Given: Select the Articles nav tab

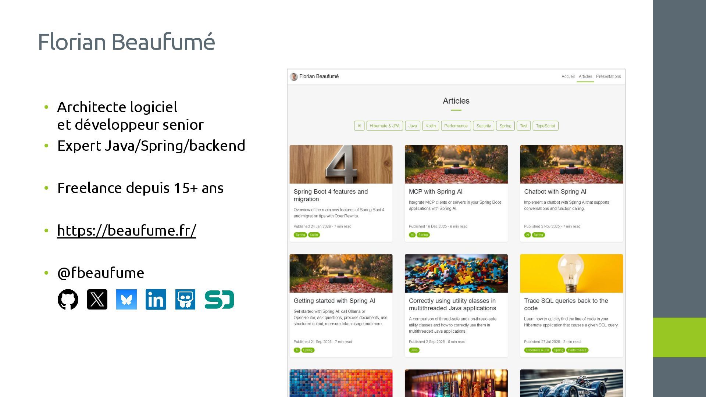Looking at the screenshot, I should pos(585,76).
